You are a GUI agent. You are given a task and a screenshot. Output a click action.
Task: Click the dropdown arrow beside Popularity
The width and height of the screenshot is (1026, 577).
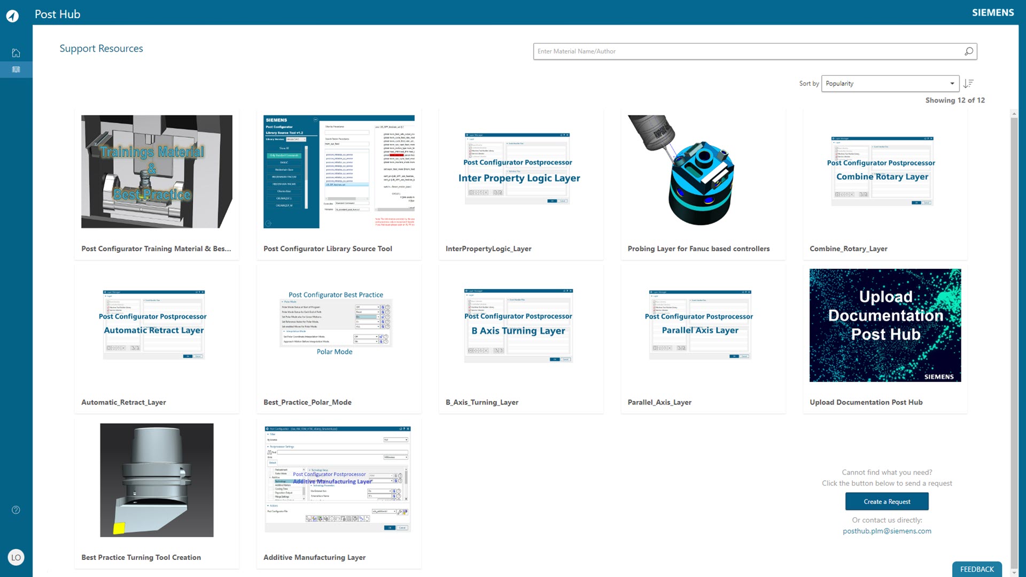click(x=952, y=83)
